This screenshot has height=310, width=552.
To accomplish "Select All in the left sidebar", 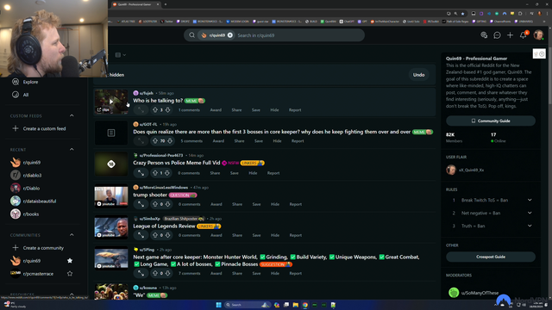I will click(x=26, y=95).
